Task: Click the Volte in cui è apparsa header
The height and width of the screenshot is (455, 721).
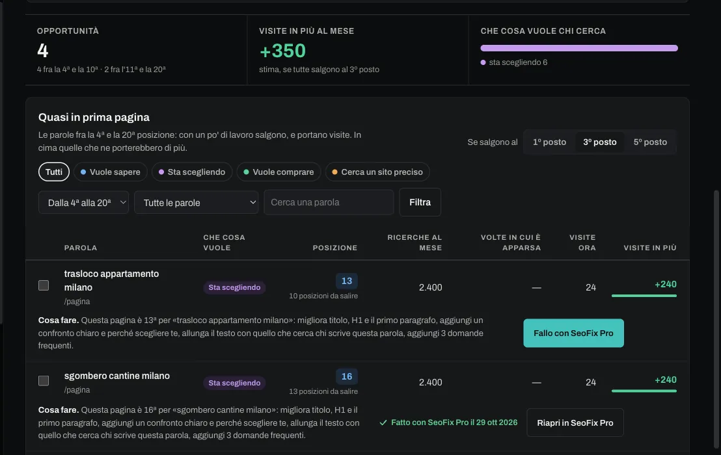Action: [511, 242]
